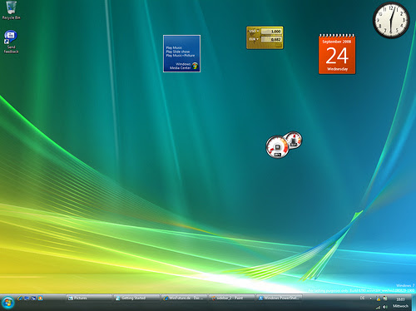
Task: Click Play Slide show in Media Center gadget
Action: coord(178,52)
